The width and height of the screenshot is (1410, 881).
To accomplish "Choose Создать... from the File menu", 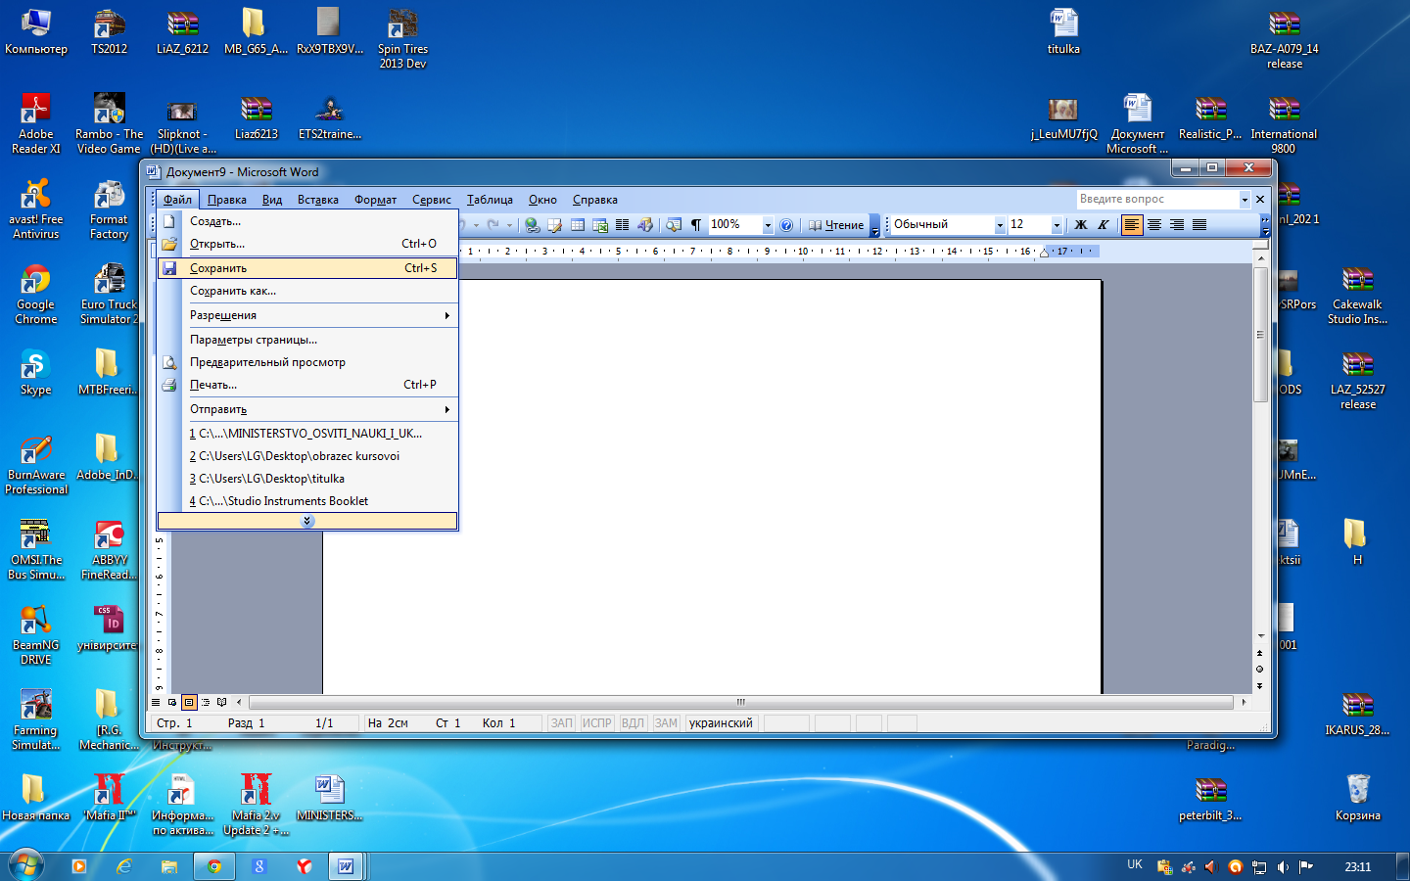I will click(307, 221).
